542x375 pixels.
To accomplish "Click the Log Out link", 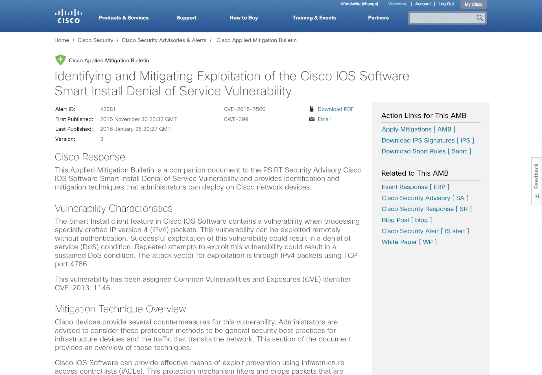I will [x=446, y=4].
